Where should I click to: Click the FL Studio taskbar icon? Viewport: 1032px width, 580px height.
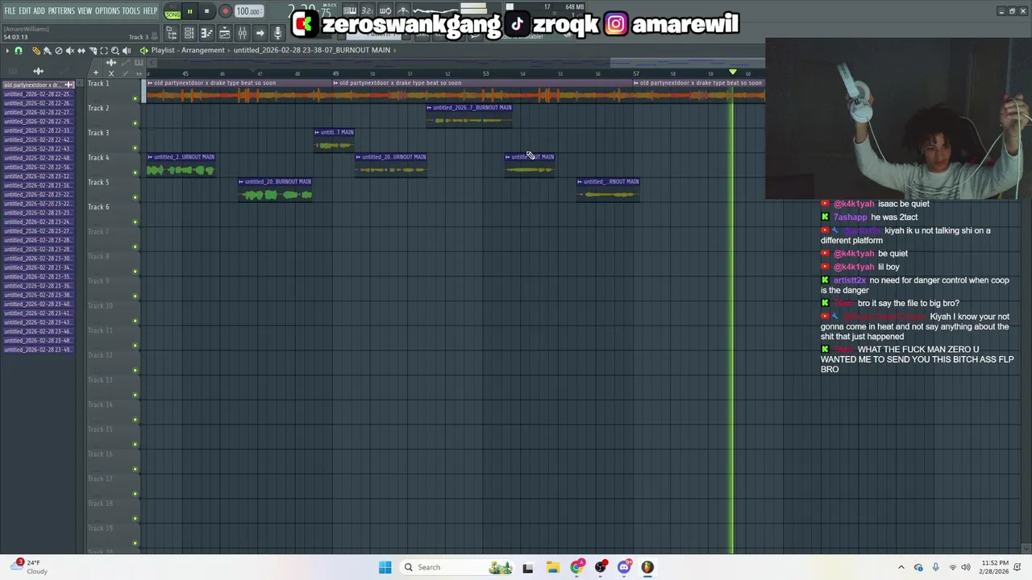647,567
